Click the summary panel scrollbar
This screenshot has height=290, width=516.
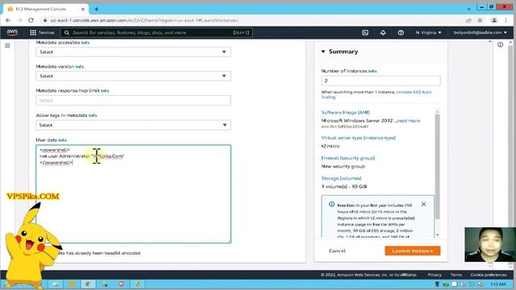pyautogui.click(x=437, y=166)
